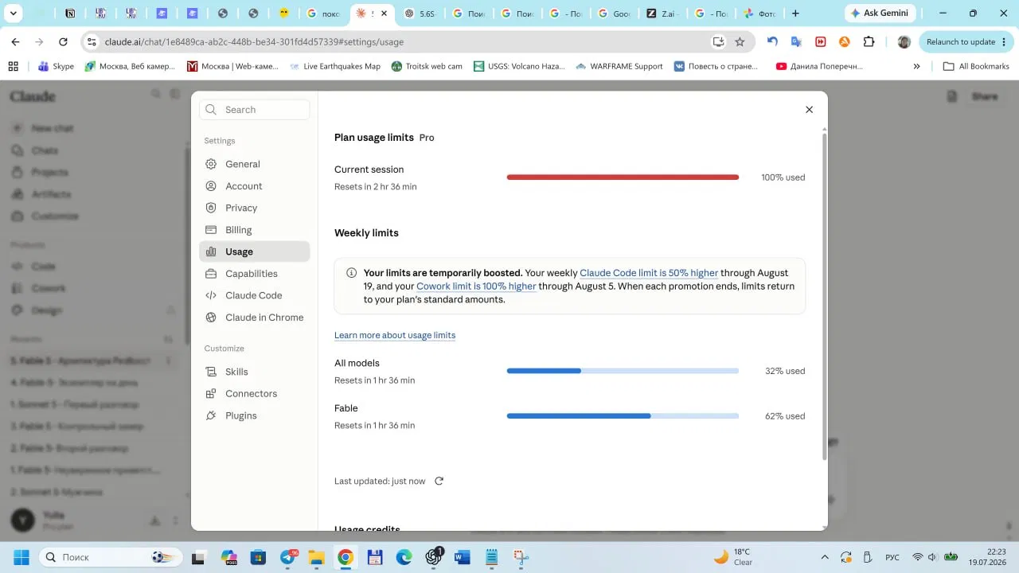Viewport: 1019px width, 573px height.
Task: Open the tab search dropdown arrow
Action: pyautogui.click(x=14, y=14)
